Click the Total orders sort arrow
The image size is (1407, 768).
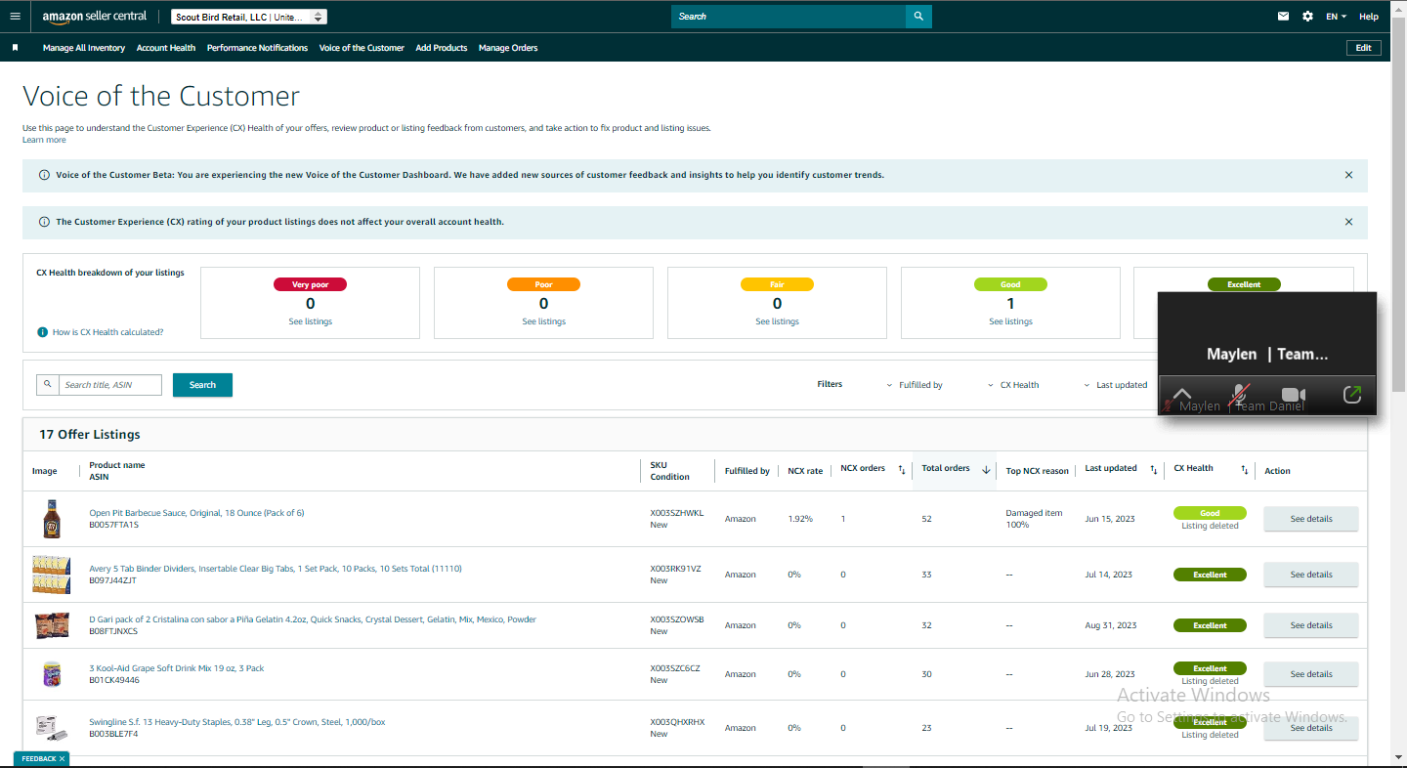(986, 470)
